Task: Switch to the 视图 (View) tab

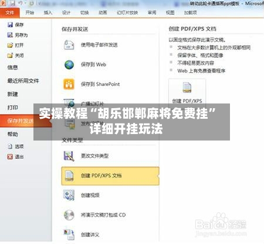Action: [170, 12]
